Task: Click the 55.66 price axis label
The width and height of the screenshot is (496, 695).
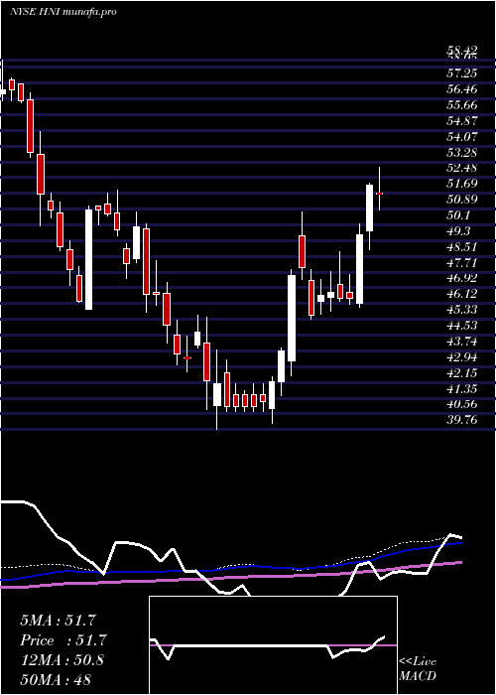Action: 462,105
